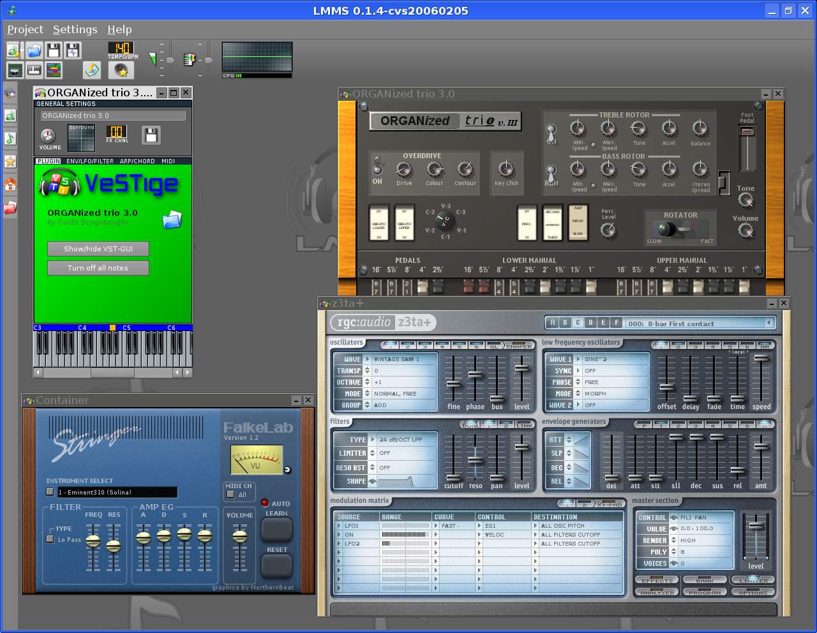The height and width of the screenshot is (633, 817).
Task: Open the LFO WAVE 1 selector arrow
Action: tap(578, 359)
